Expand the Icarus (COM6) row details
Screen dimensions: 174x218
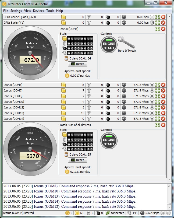(158, 85)
